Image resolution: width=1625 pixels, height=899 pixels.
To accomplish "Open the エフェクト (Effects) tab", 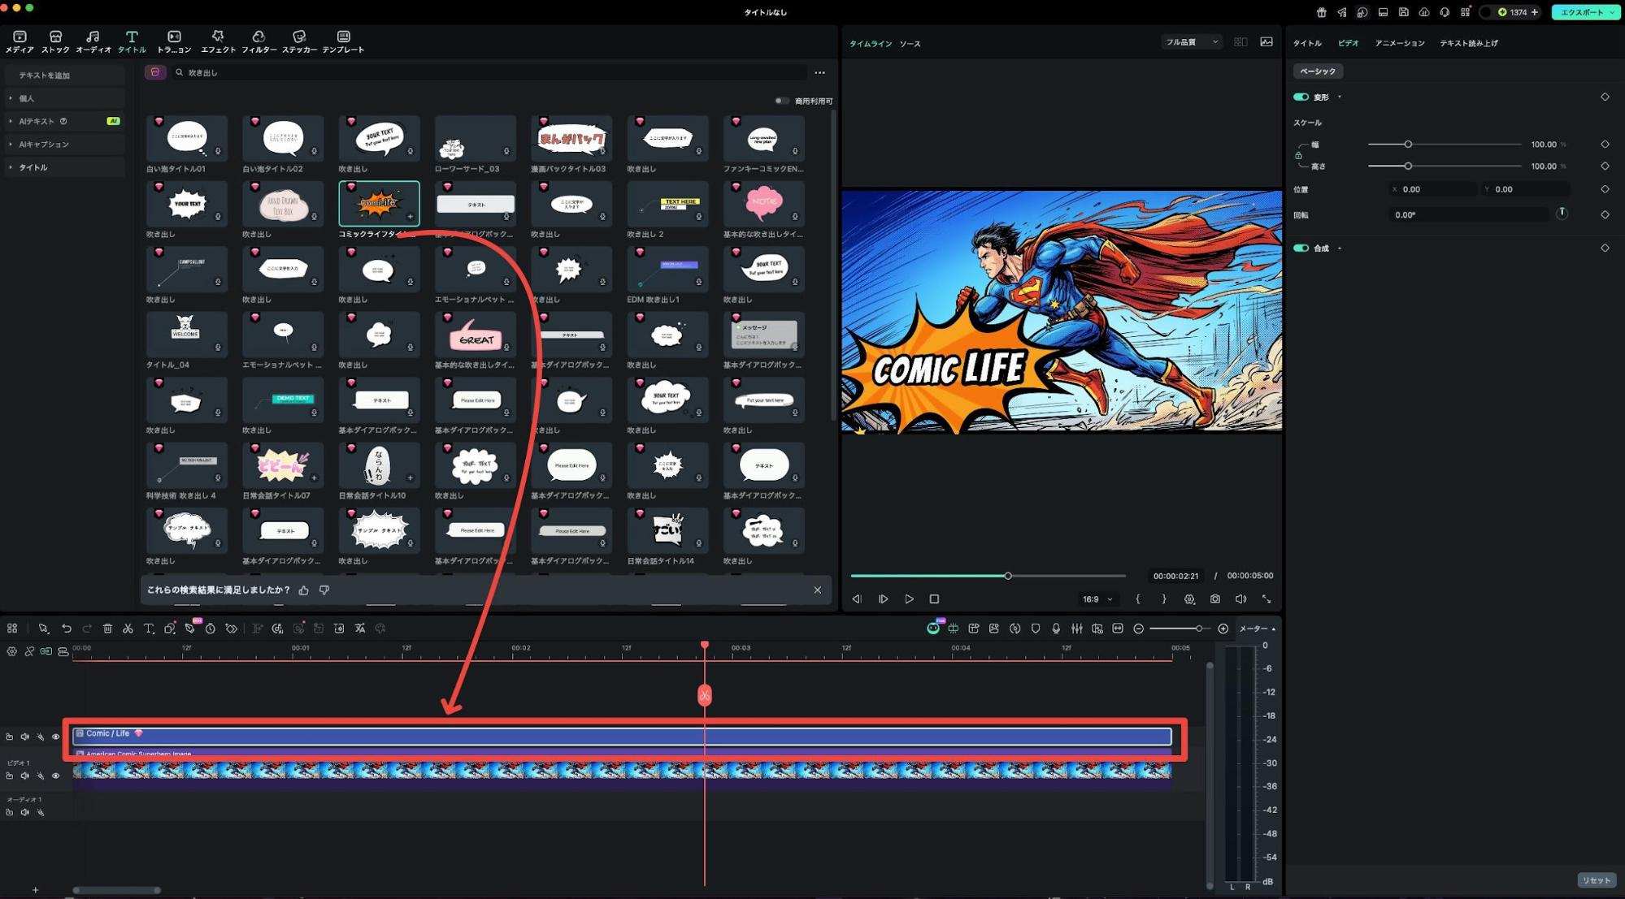I will (218, 41).
